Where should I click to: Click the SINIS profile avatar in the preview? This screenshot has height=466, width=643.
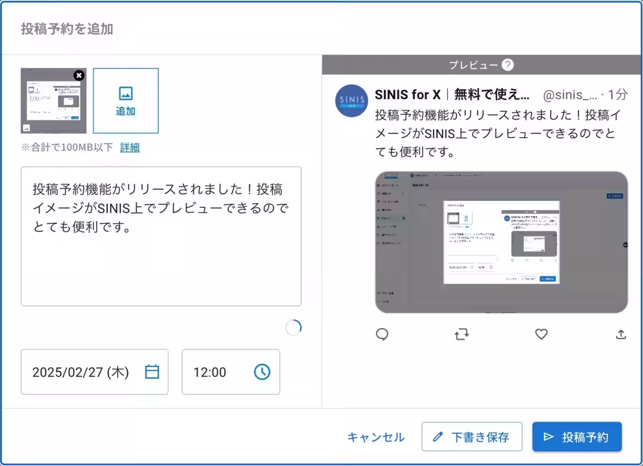[351, 101]
